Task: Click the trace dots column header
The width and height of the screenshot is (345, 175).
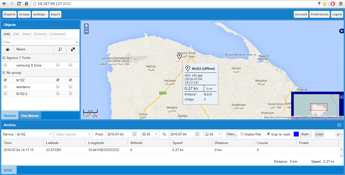Action: coord(73,49)
